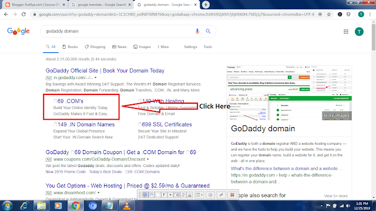
Task: Open the black circular K extension
Action: pos(340,14)
